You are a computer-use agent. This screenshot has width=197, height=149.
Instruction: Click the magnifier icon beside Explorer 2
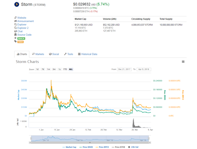(x=15, y=28)
